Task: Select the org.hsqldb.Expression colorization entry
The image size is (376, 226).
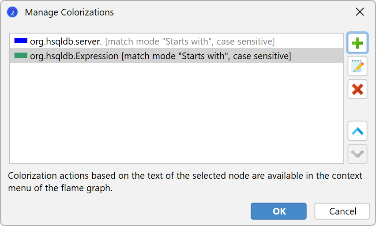Action: tap(74, 56)
